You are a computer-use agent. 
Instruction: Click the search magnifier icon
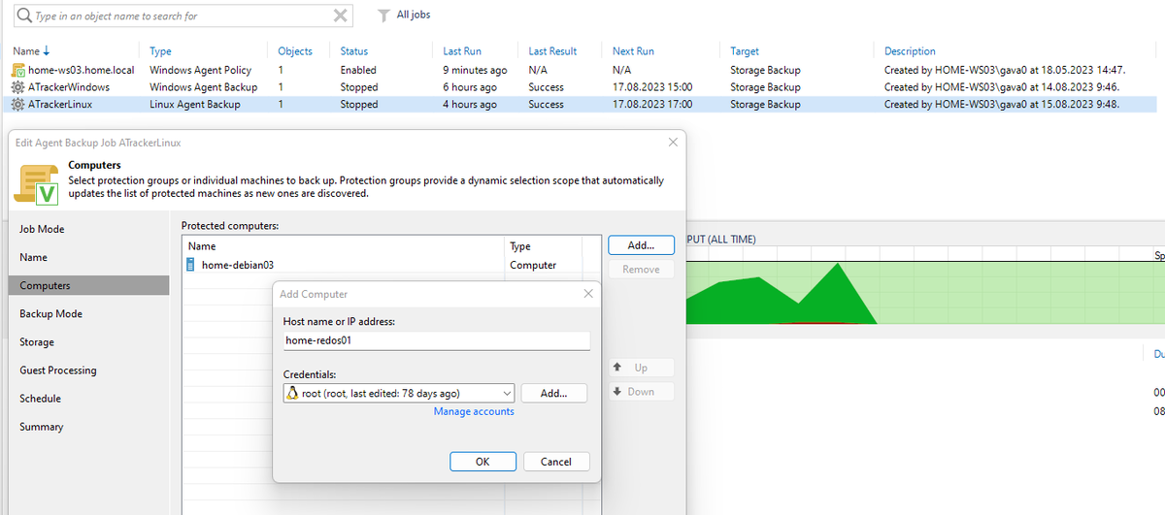[x=23, y=16]
